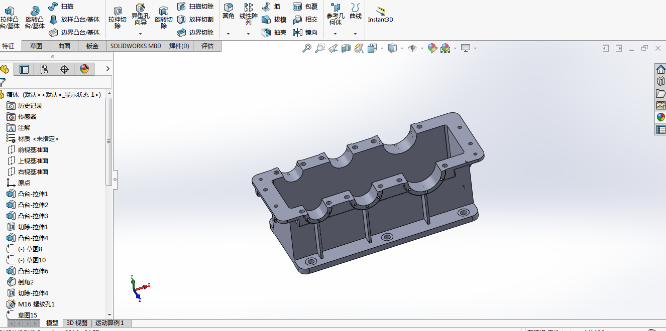Click the Swept Boss (扫描) tool
This screenshot has width=666, height=331.
point(61,6)
